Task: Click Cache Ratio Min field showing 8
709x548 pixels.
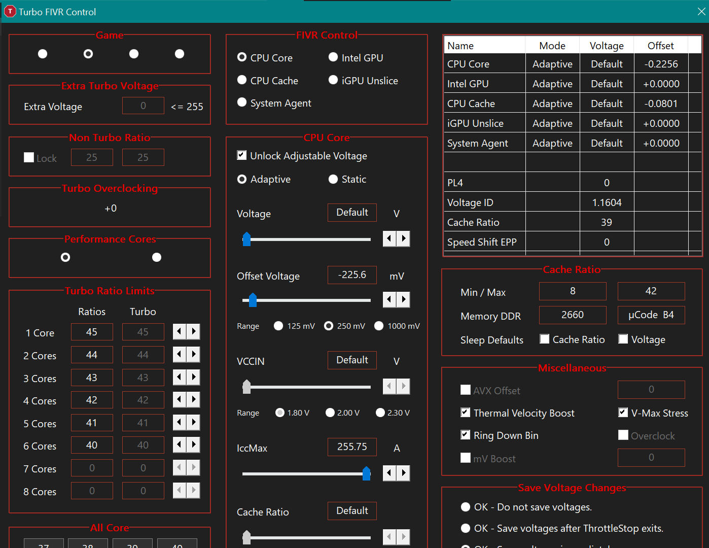Action: [x=573, y=291]
